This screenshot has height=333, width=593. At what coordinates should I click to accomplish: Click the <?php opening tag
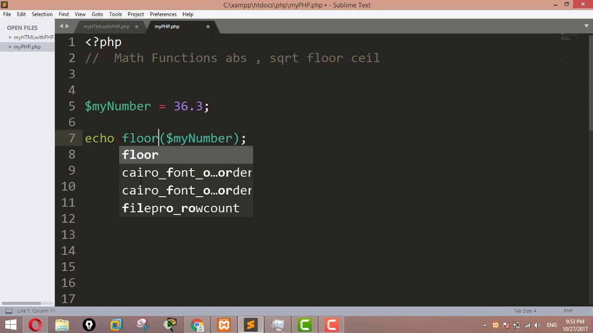[x=103, y=43]
